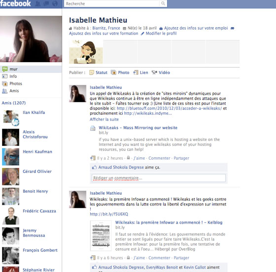The width and height of the screenshot is (276, 272).
Task: Open friend requests icon in top bar
Action: (37, 3)
